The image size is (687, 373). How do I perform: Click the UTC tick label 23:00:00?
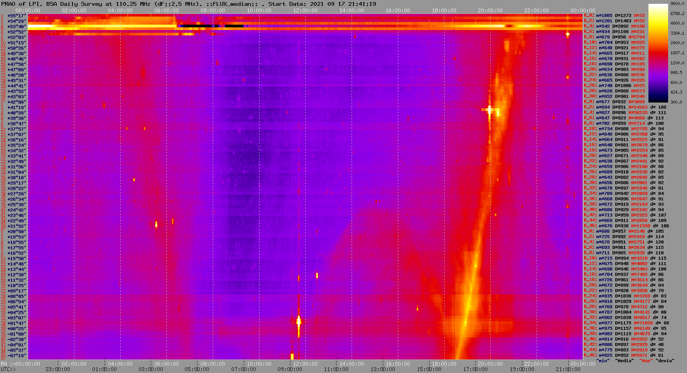58,370
